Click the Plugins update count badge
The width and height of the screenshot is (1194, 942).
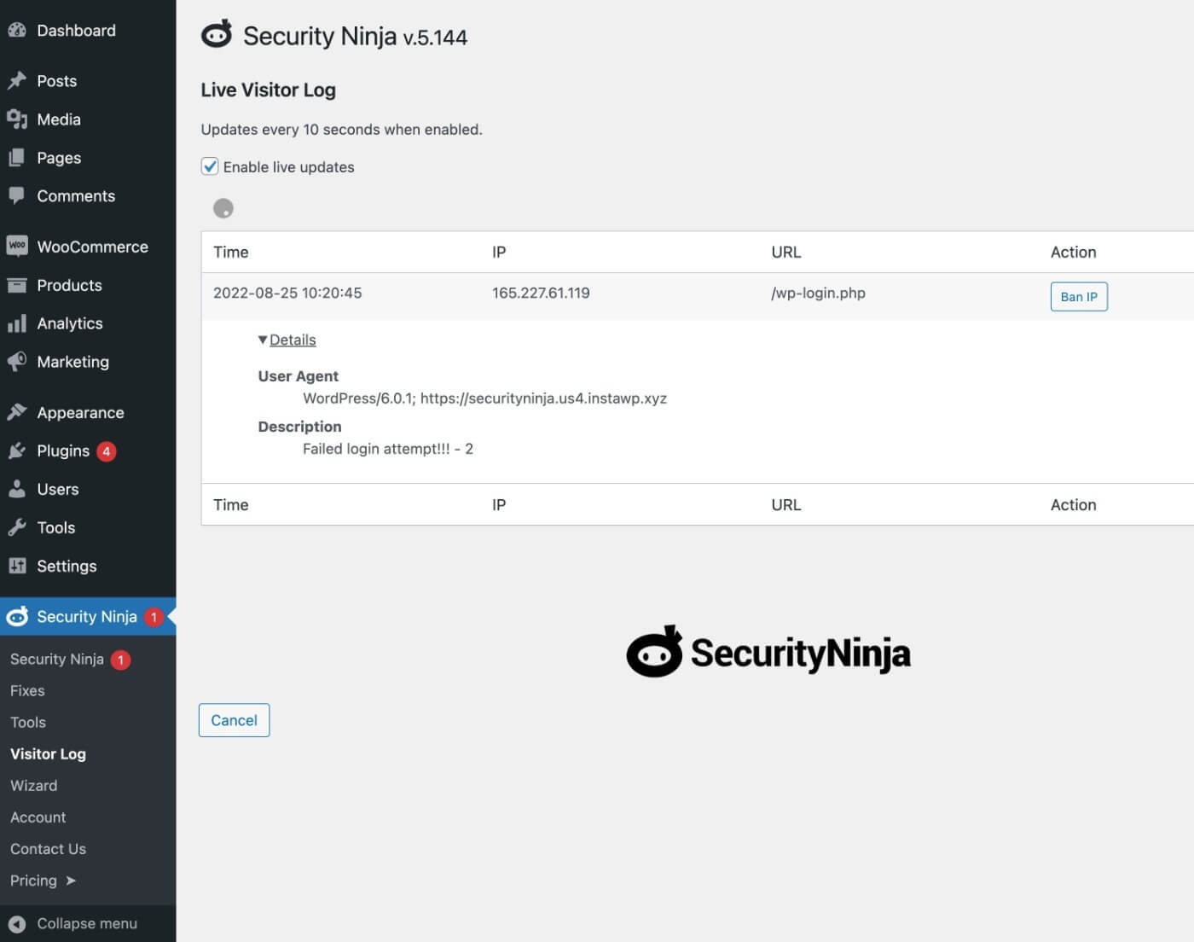click(x=107, y=451)
